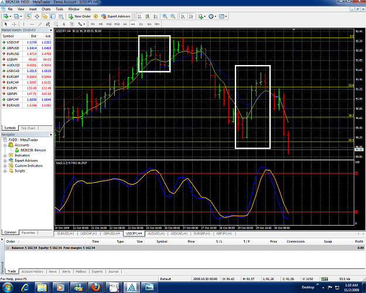Viewport: 366px width, 293px height.
Task: Click the Periods clock toolbar icon
Action: point(211,16)
